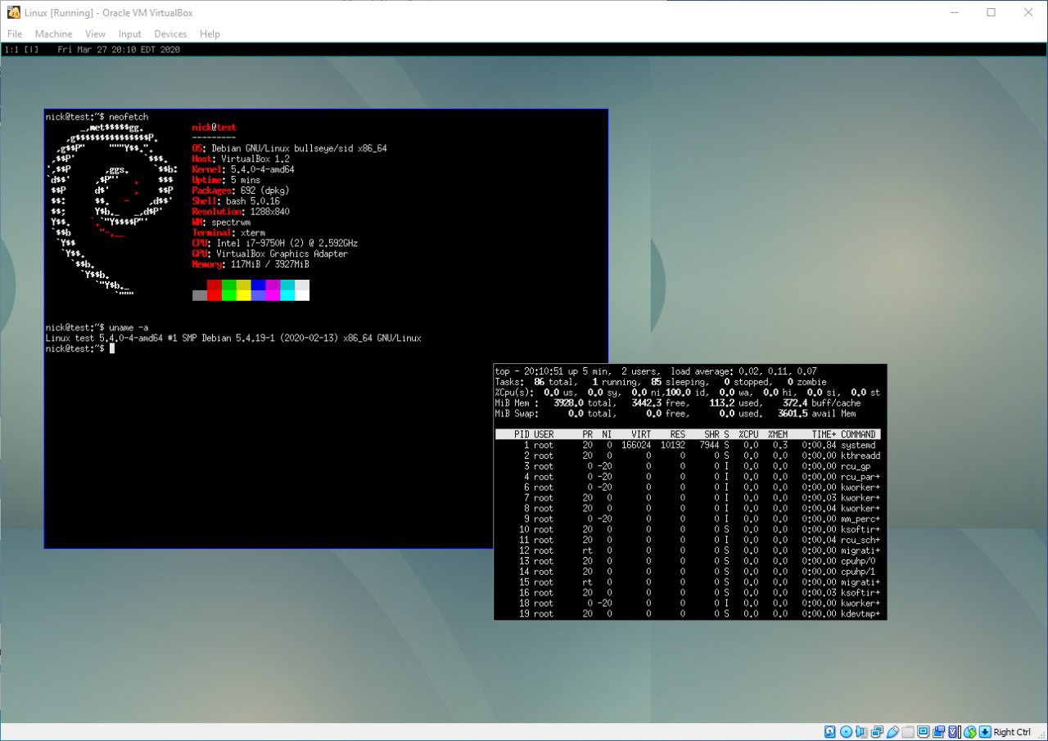Click the processor virtualization status icon
The width and height of the screenshot is (1048, 741).
tap(954, 731)
